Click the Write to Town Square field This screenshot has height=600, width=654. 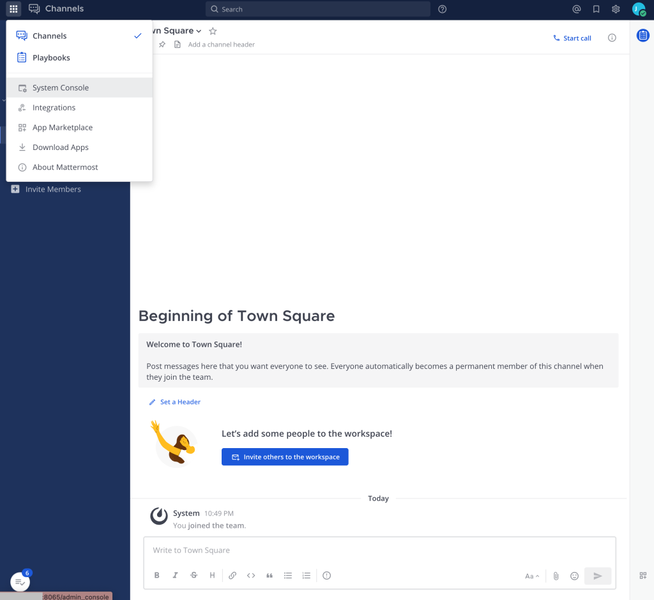tap(379, 550)
